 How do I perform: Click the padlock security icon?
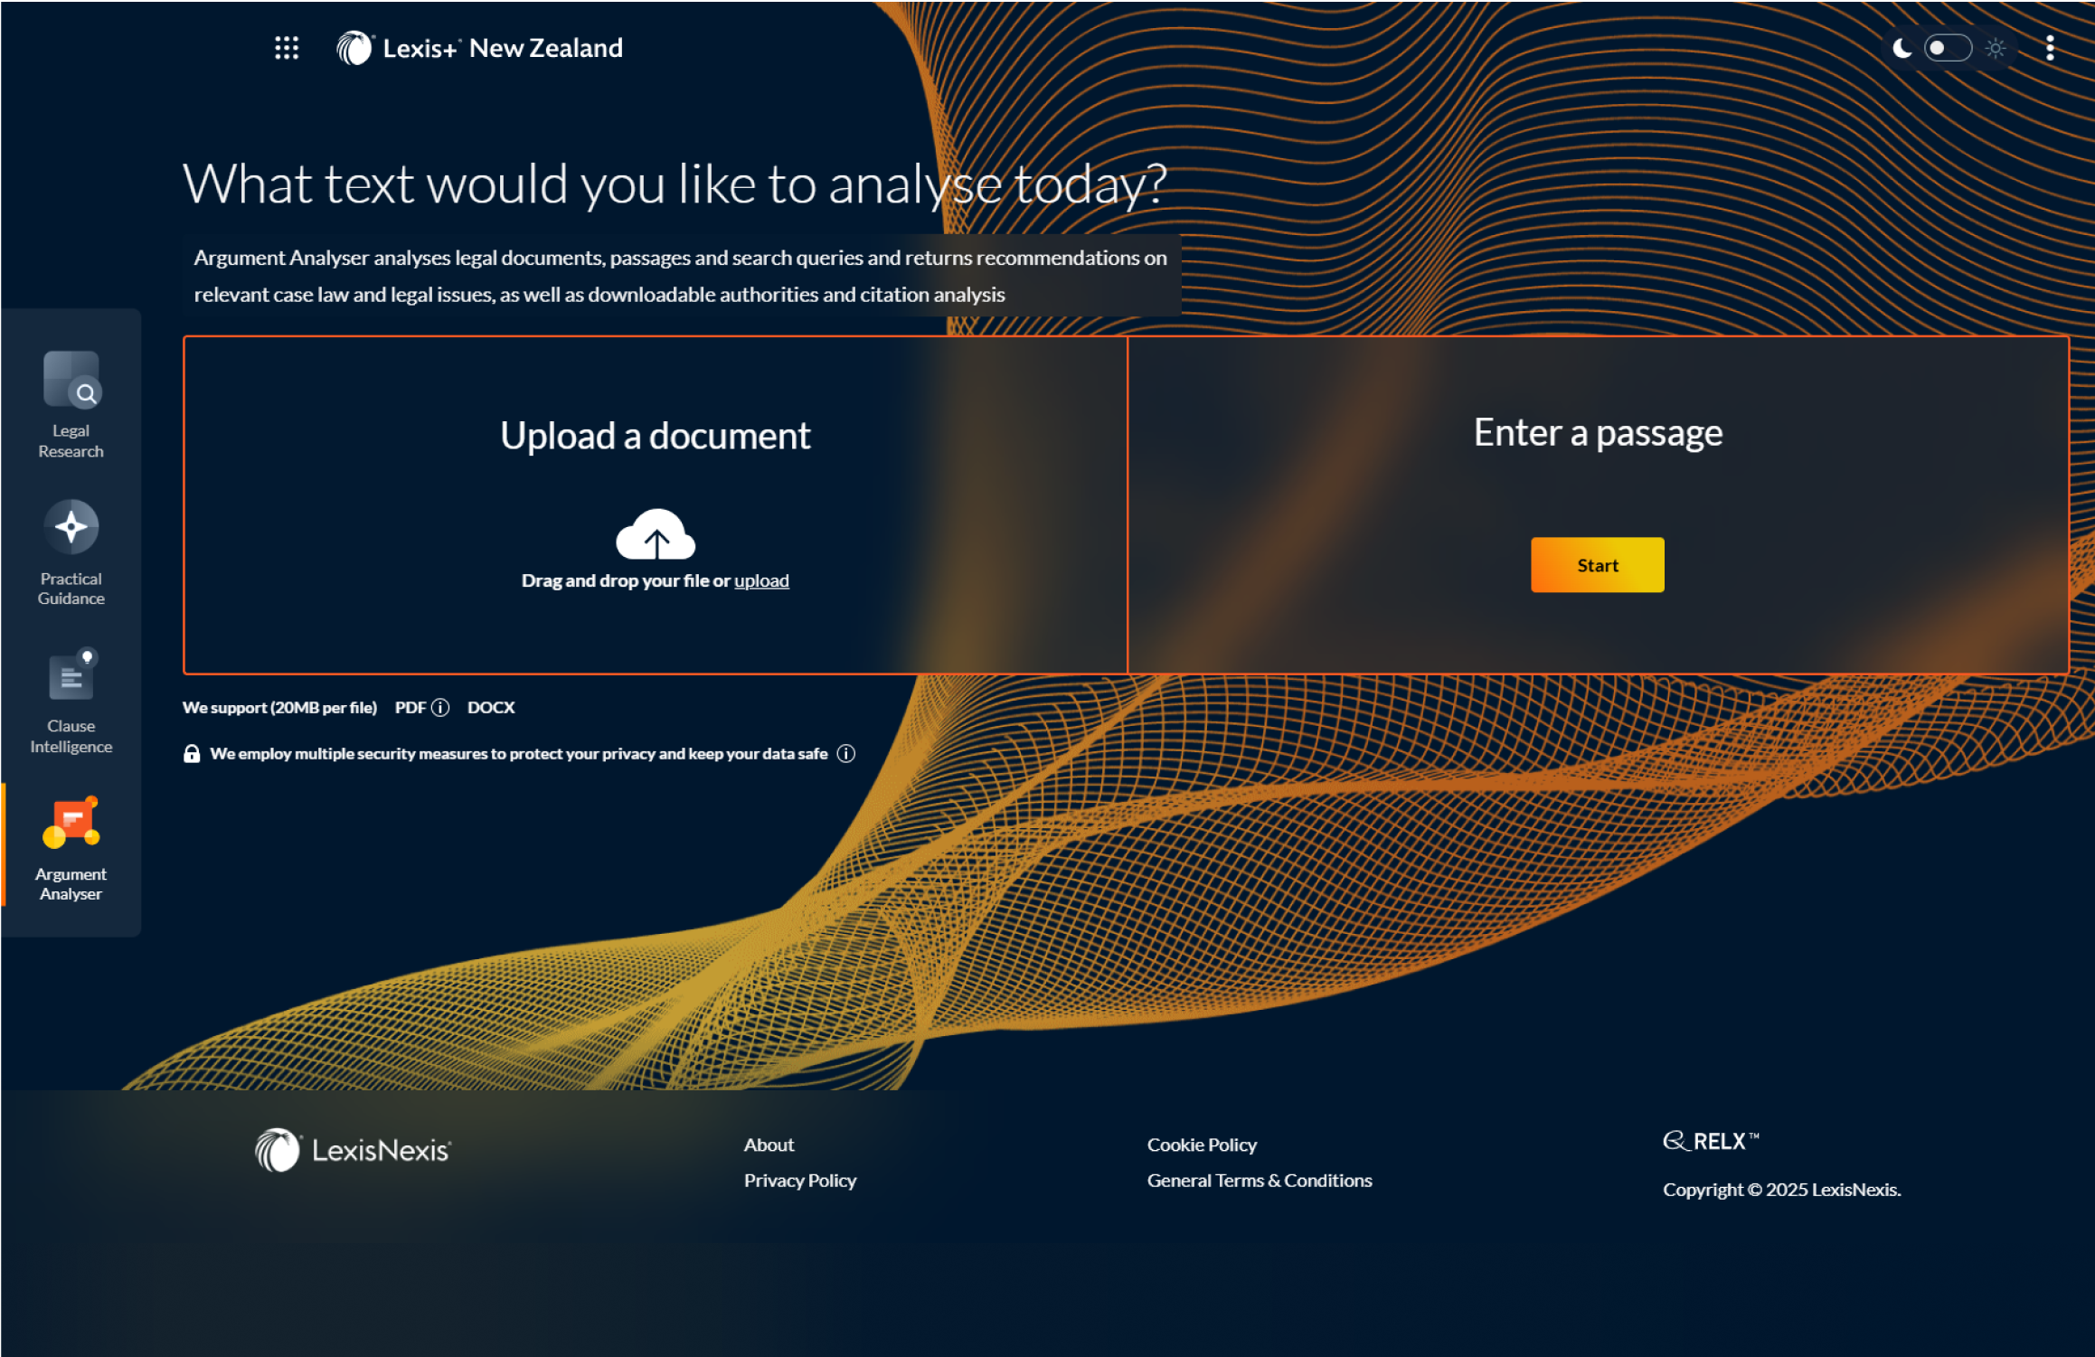coord(192,754)
